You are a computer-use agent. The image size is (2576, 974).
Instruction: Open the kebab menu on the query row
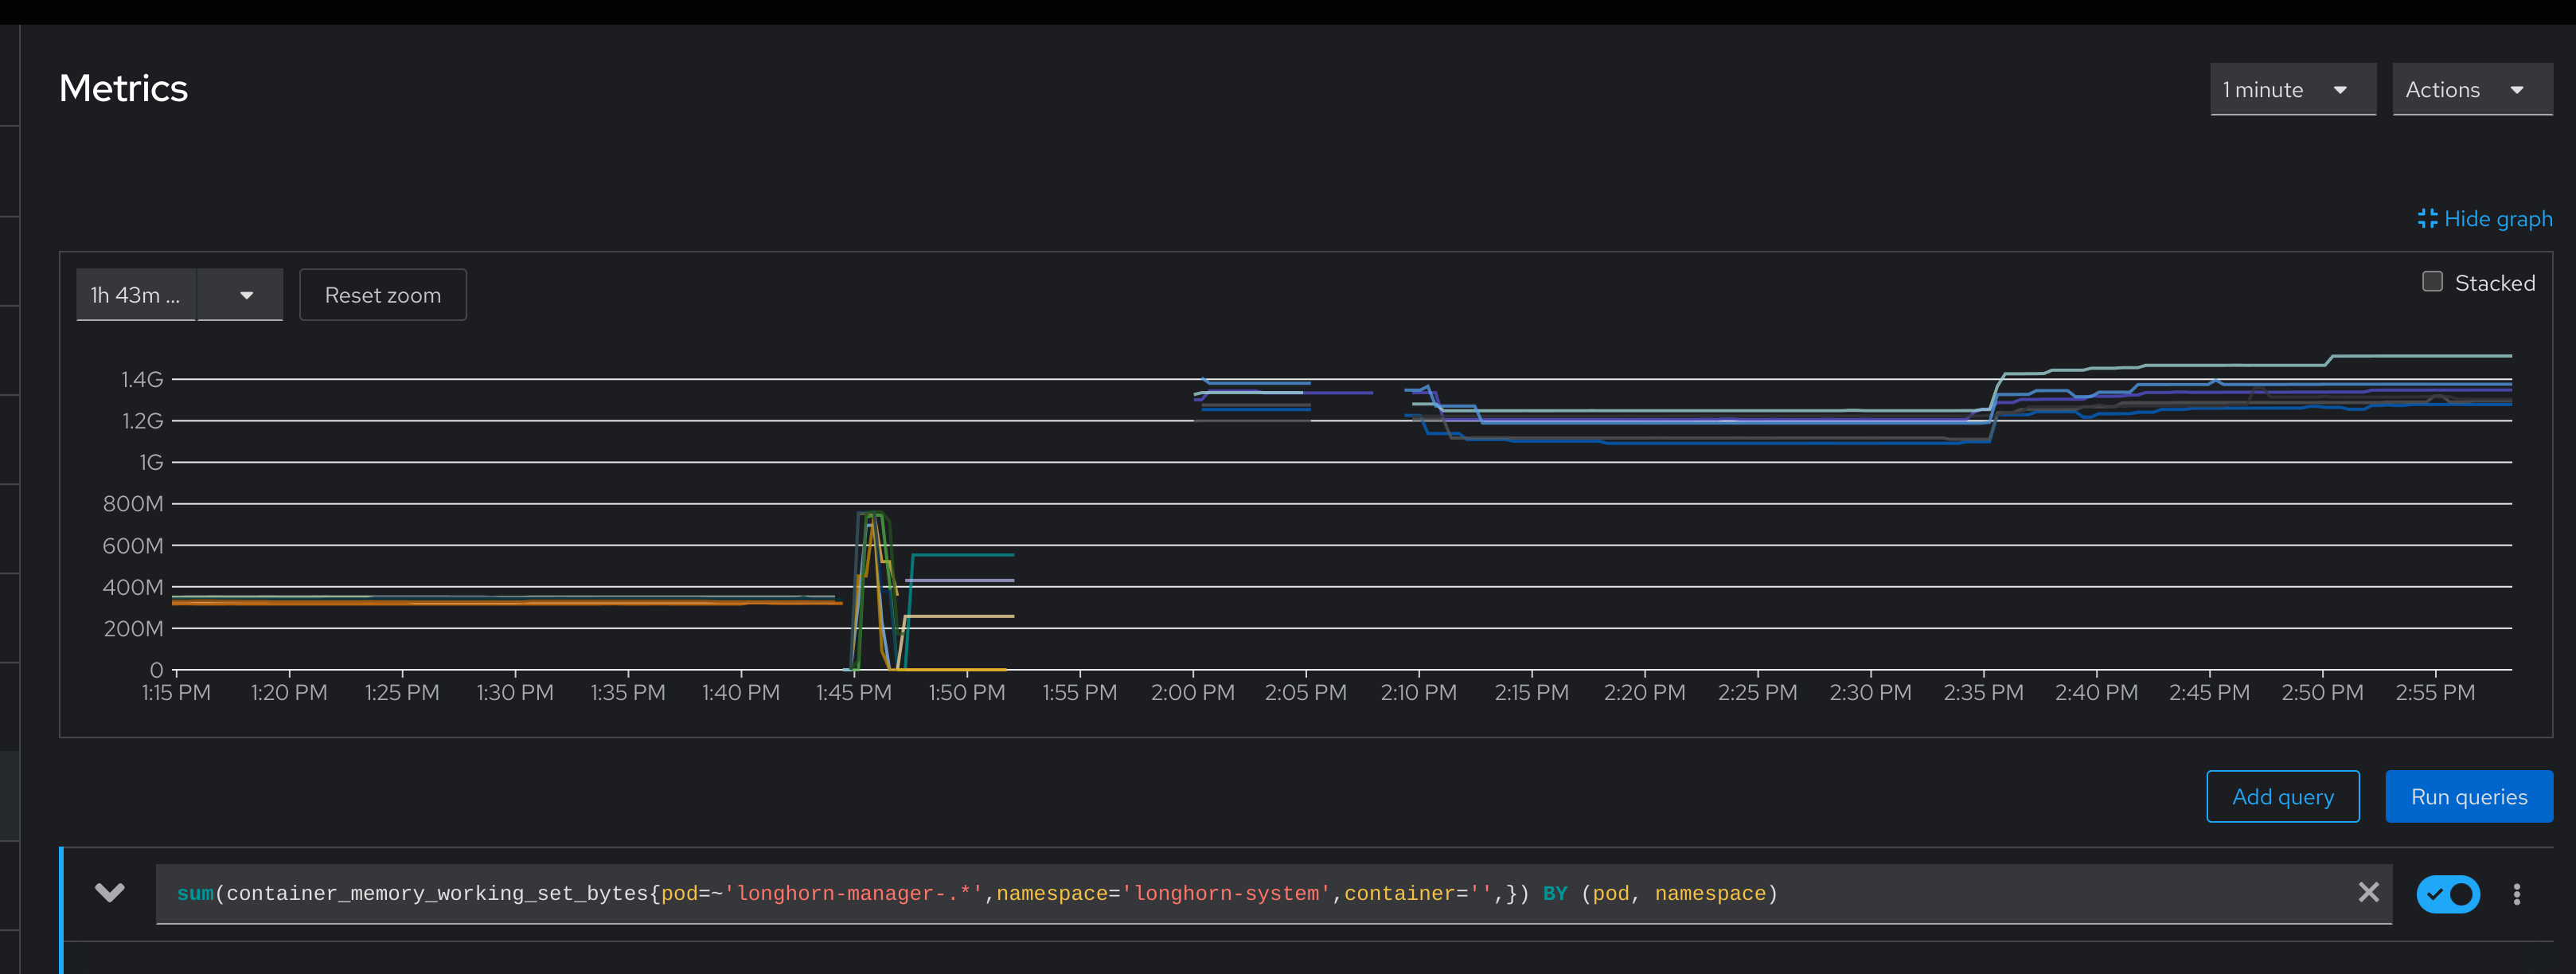2519,893
